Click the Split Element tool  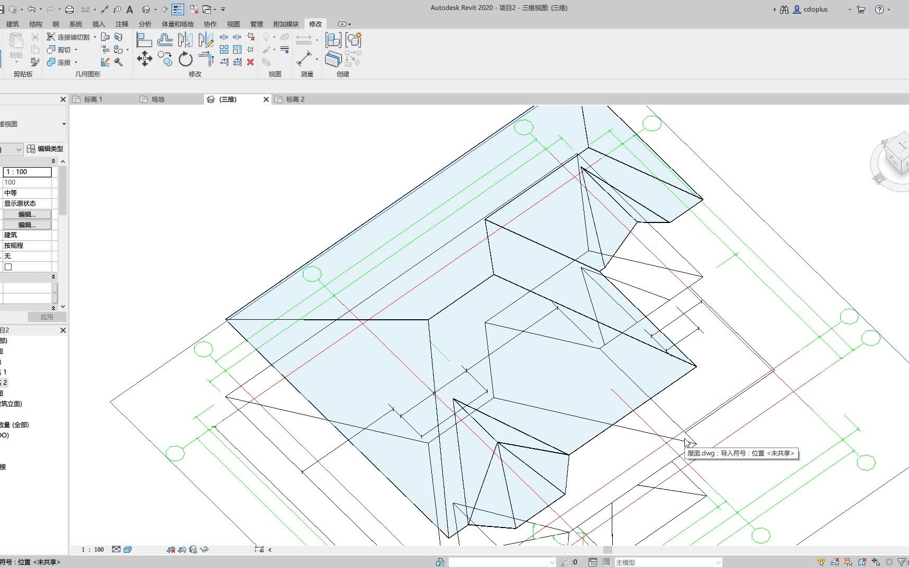[x=224, y=37]
